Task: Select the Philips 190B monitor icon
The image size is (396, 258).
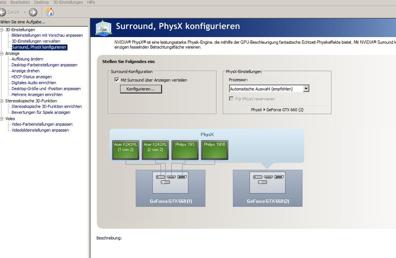Action: click(215, 150)
